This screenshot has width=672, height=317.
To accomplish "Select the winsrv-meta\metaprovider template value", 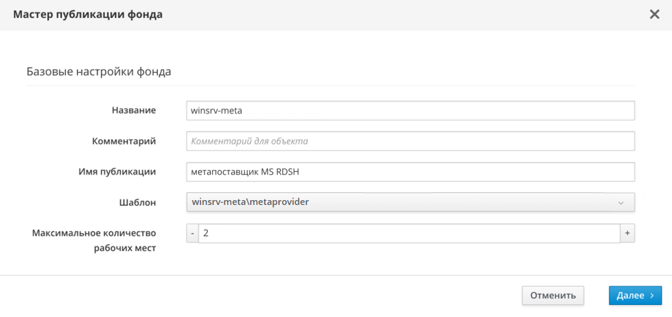I will (250, 201).
